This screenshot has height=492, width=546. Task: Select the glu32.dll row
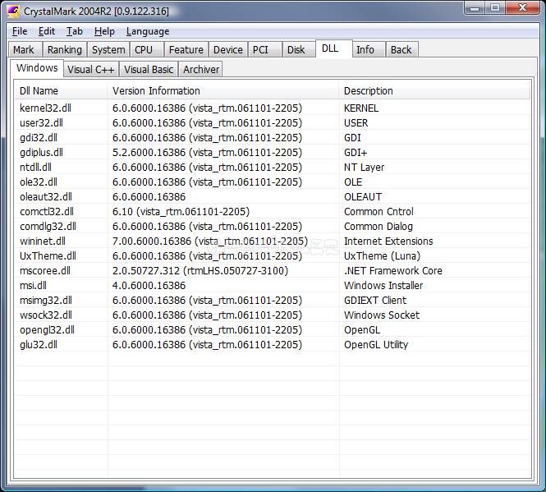pyautogui.click(x=273, y=345)
